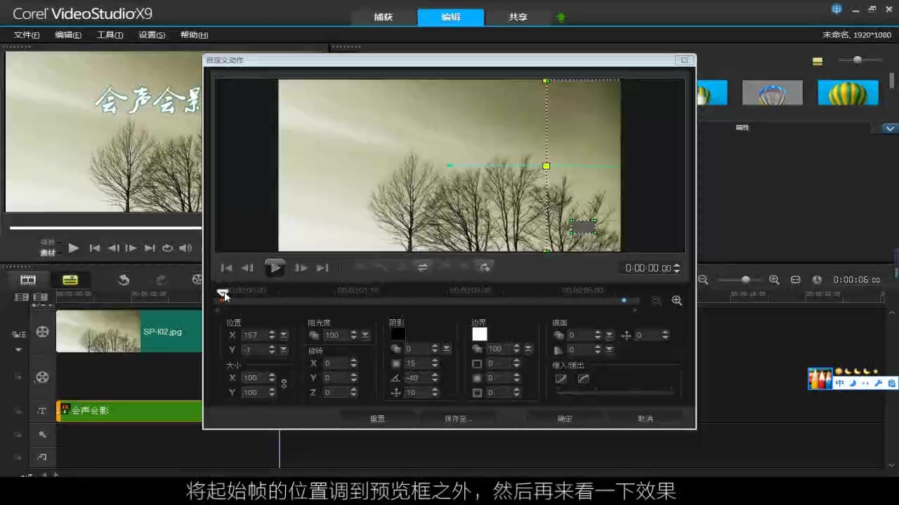This screenshot has width=899, height=505.
Task: Switch to timeline view
Action: point(70,280)
